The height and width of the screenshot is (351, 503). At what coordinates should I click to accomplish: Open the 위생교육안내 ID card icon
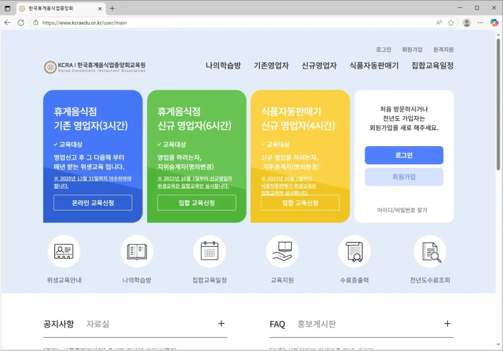(64, 251)
